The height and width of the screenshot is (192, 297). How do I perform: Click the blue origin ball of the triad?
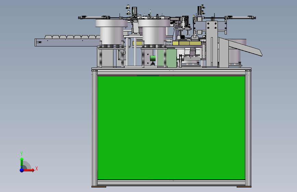(22, 170)
